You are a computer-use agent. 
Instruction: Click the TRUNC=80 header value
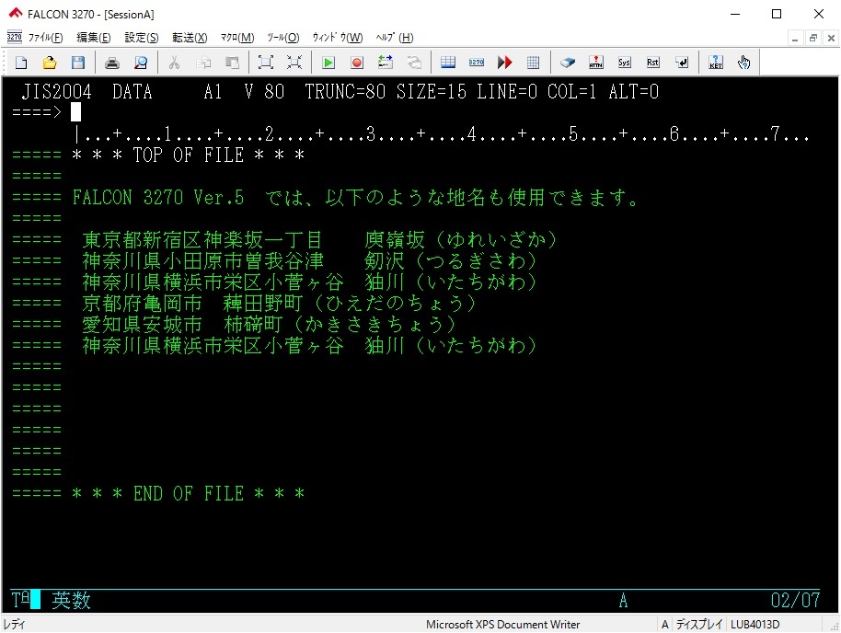(345, 92)
